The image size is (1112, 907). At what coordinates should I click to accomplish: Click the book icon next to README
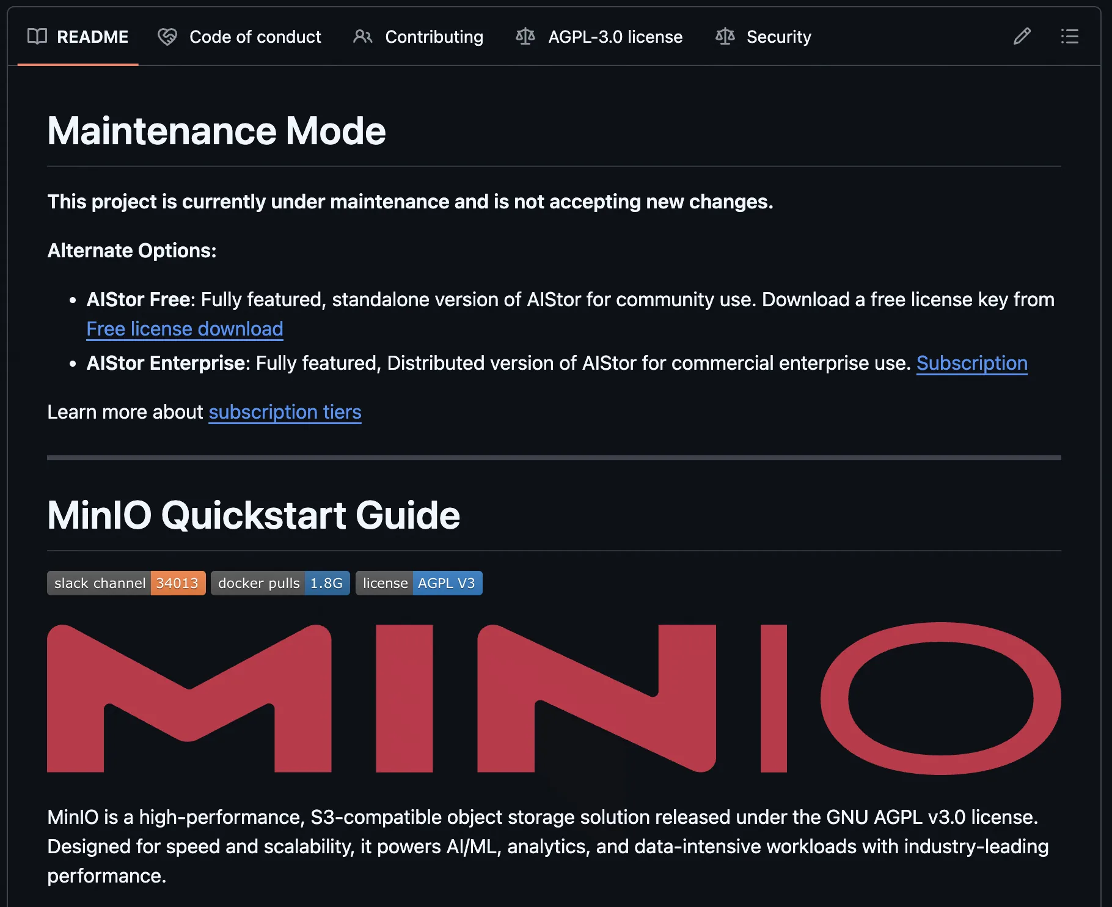pyautogui.click(x=36, y=37)
